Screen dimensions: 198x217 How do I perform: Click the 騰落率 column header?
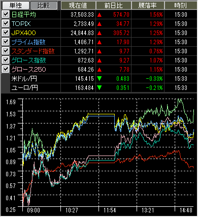(x=148, y=6)
